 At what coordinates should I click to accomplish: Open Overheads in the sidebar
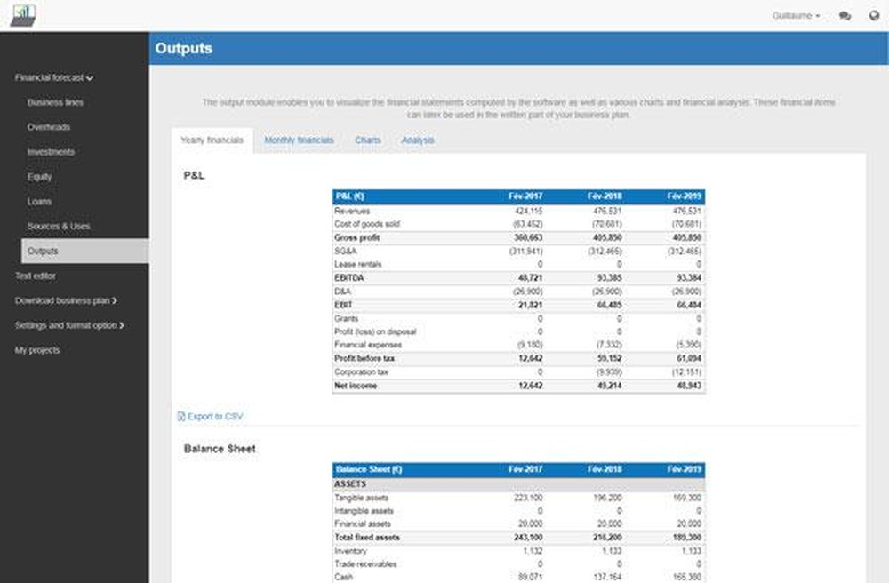point(49,127)
